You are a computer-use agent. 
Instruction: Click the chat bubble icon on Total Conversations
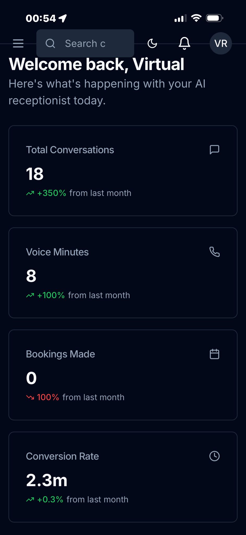point(214,150)
